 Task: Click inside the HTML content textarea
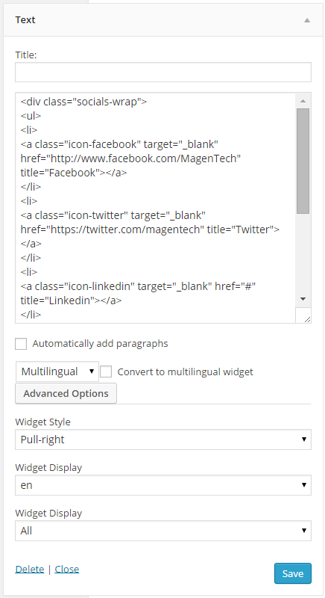coord(156,208)
